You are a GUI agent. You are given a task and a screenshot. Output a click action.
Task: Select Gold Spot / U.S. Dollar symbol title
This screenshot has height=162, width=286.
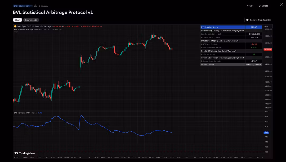(x=27, y=26)
